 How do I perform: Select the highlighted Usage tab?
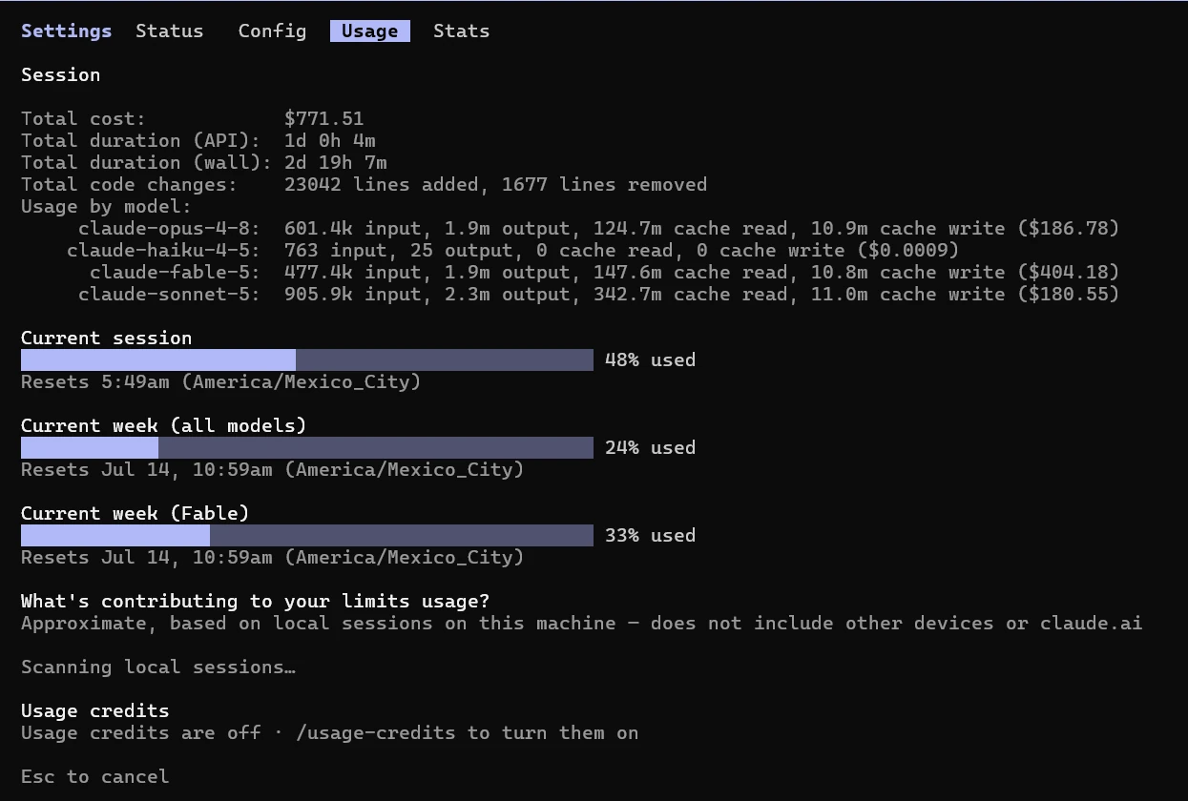click(x=370, y=31)
